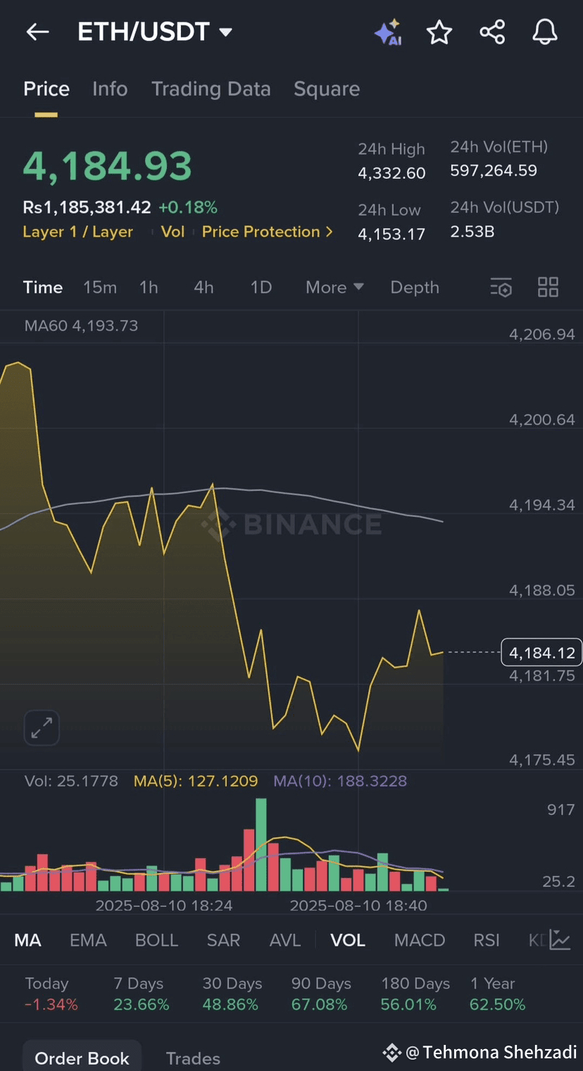Select the Time chart interval
The height and width of the screenshot is (1071, 583).
[x=43, y=287]
